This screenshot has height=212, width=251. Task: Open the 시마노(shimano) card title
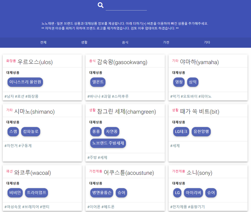[34, 112]
